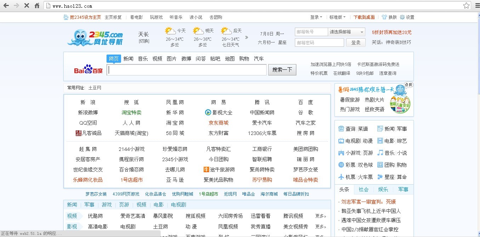The width and height of the screenshot is (480, 237).
Task: Click the 新闻 newspaper icon in right panel
Action: pyautogui.click(x=380, y=129)
